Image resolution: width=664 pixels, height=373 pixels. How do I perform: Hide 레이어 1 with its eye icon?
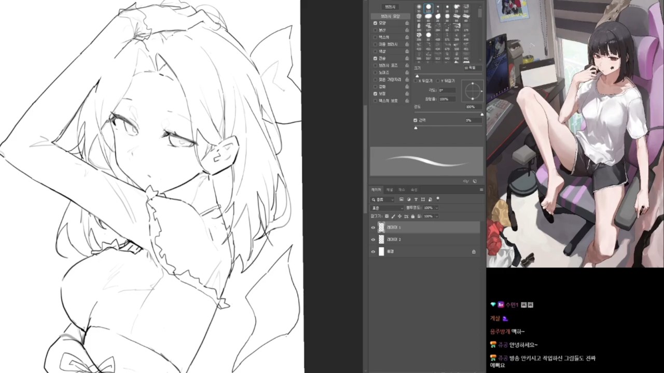pos(373,227)
